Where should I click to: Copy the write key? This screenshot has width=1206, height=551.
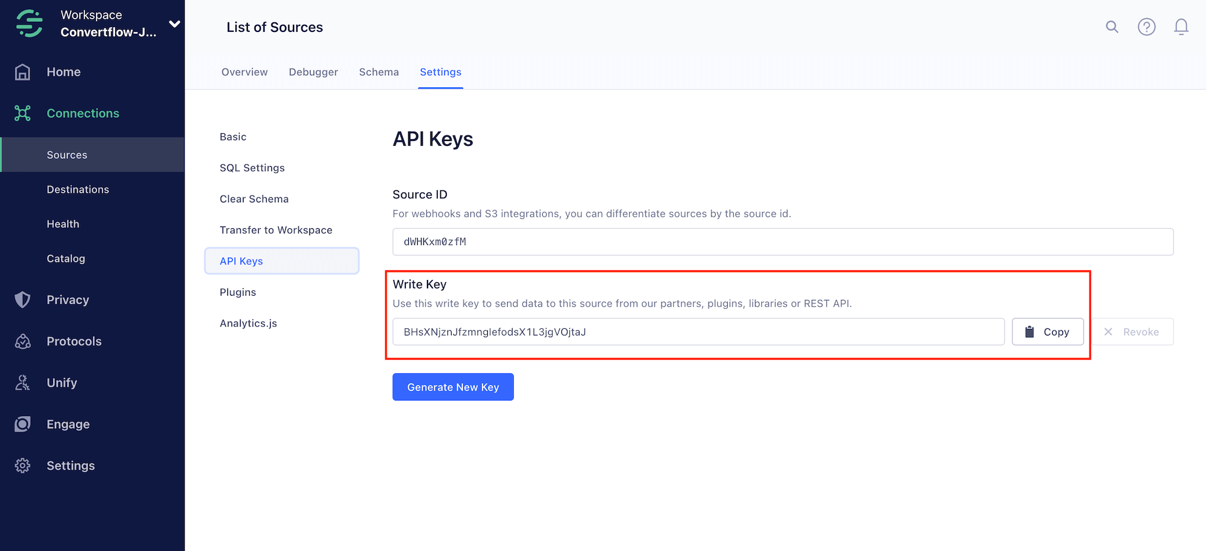point(1047,332)
